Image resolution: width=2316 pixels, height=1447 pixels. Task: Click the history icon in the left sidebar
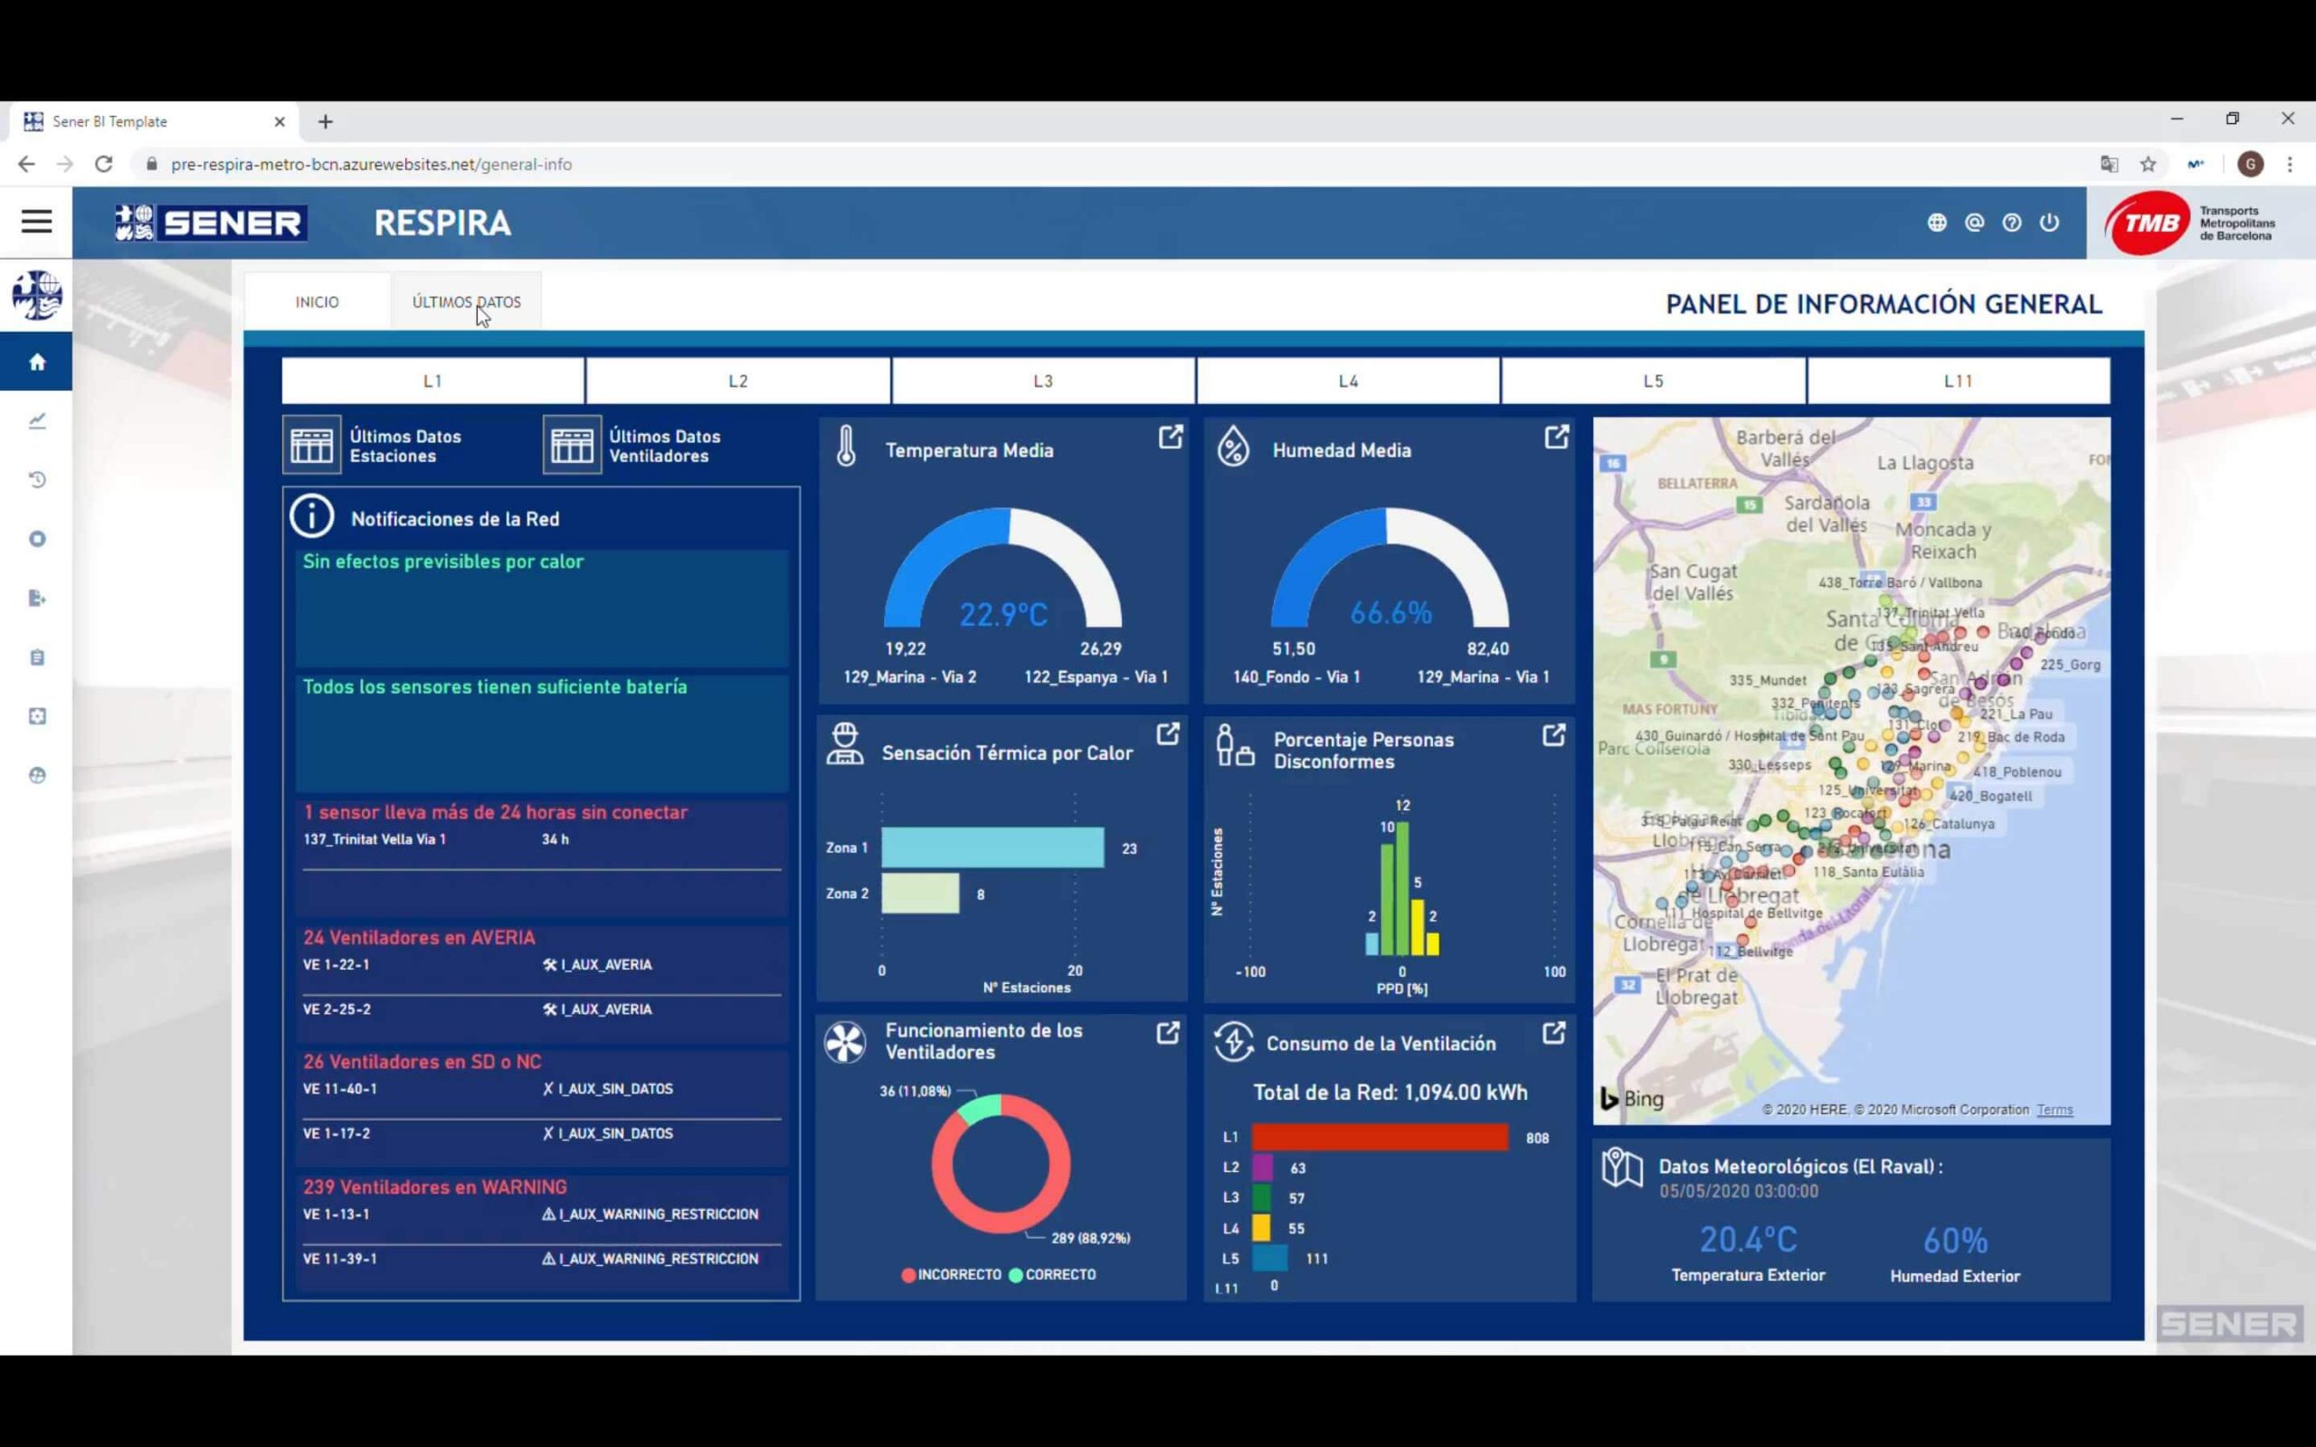36,480
